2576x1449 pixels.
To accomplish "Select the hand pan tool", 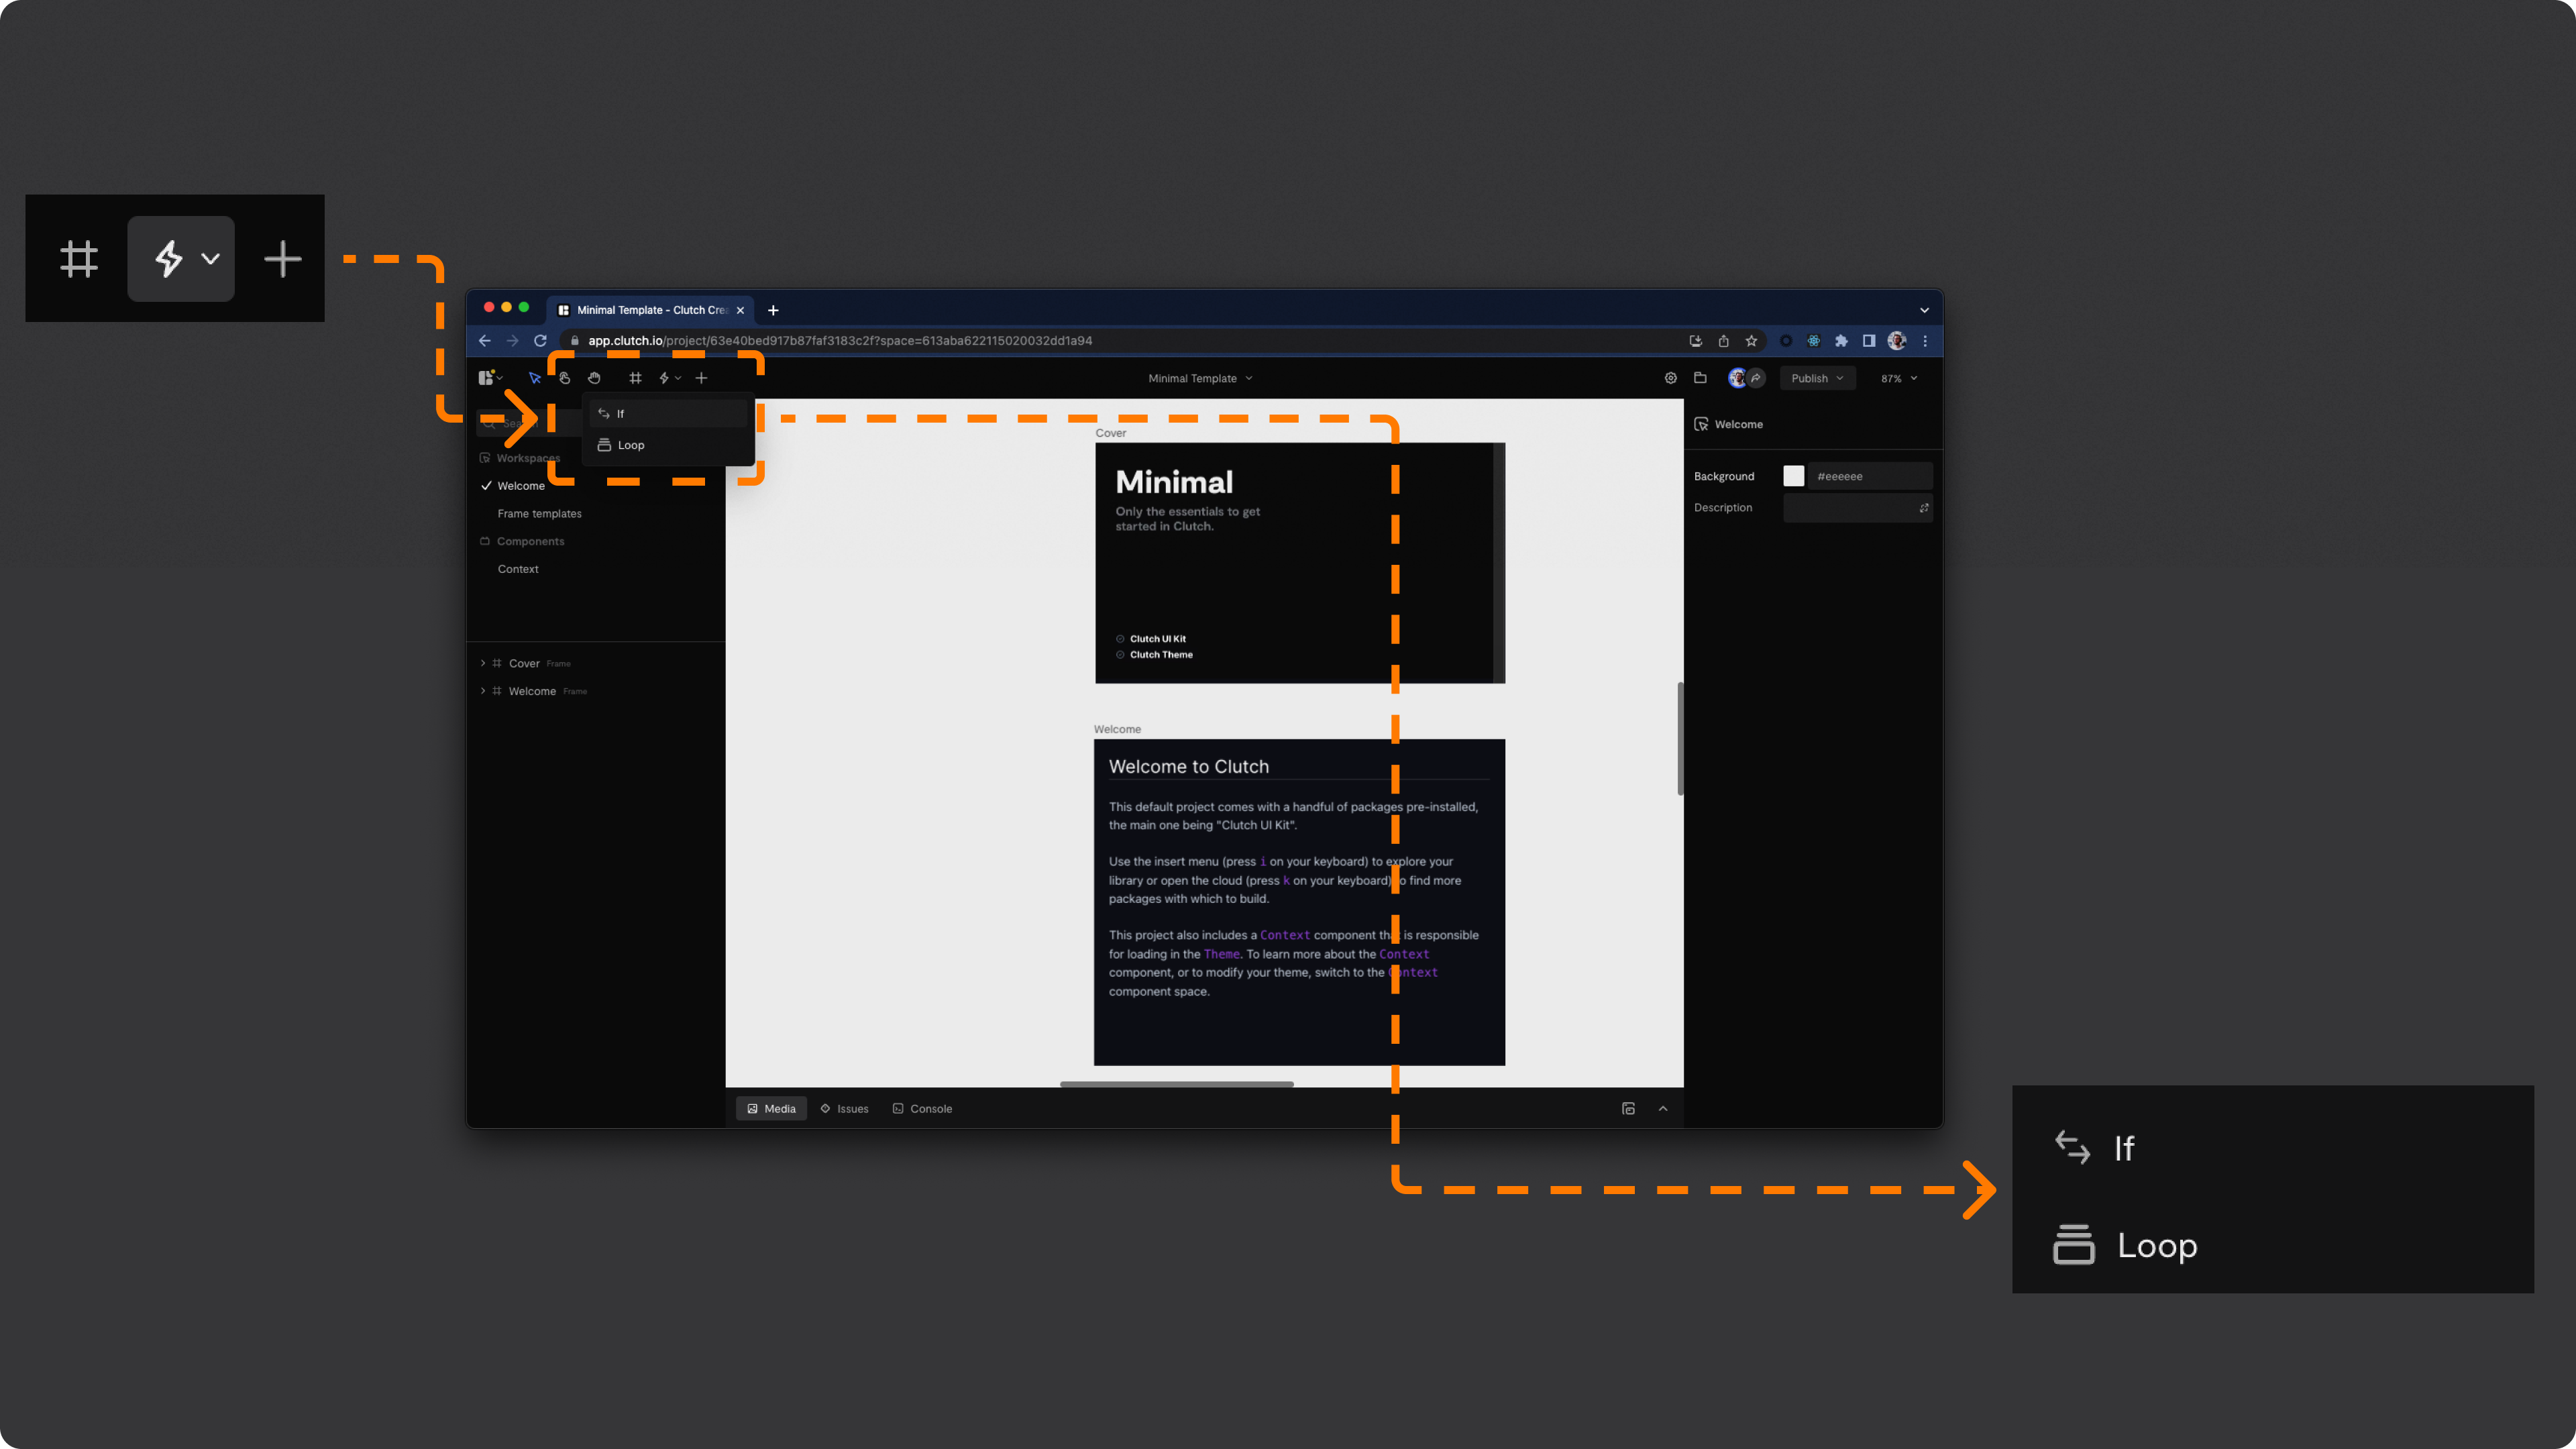I will coord(594,378).
